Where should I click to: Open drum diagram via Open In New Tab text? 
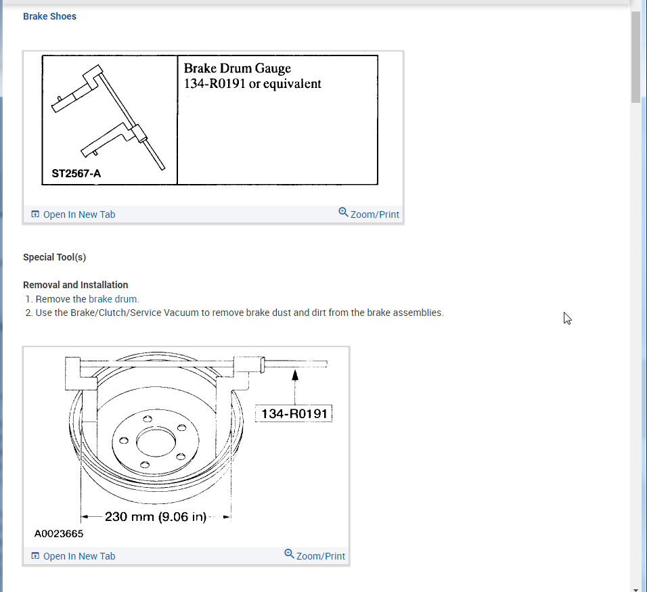[79, 556]
